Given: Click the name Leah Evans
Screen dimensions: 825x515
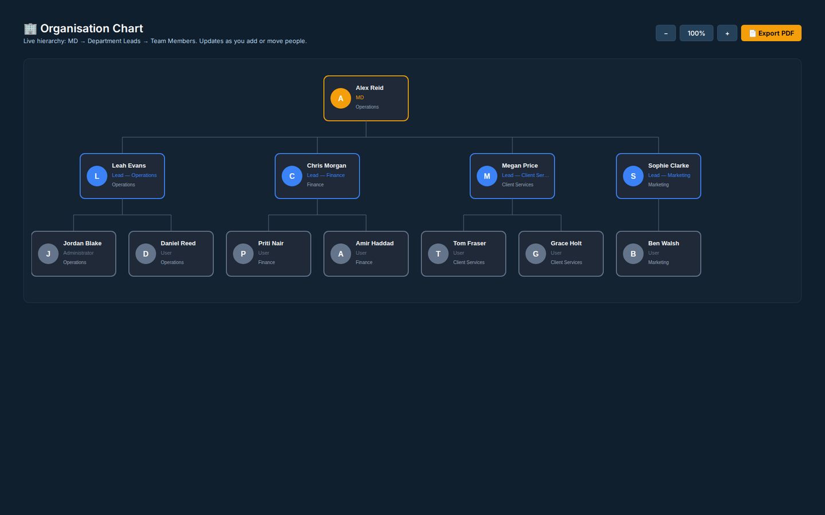Looking at the screenshot, I should tap(129, 166).
